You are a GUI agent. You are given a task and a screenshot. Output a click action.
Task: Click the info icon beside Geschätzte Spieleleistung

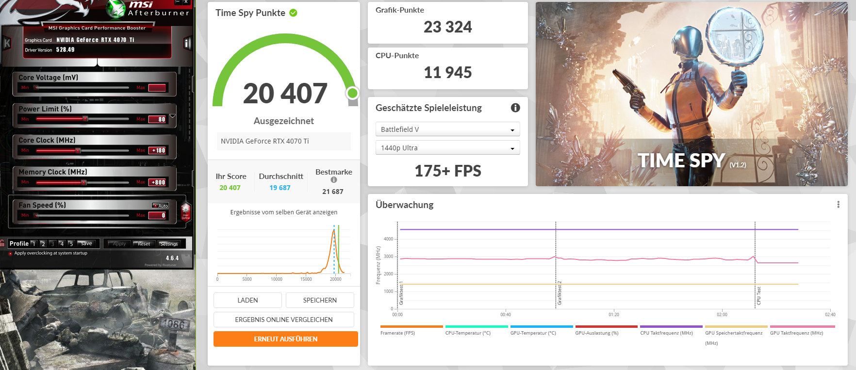click(x=515, y=108)
